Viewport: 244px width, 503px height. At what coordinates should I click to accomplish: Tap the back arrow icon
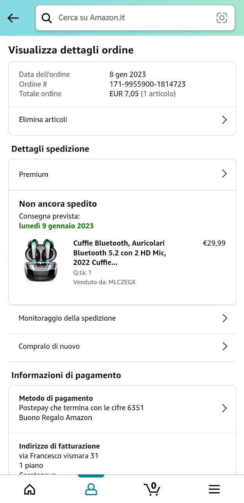coord(13,18)
